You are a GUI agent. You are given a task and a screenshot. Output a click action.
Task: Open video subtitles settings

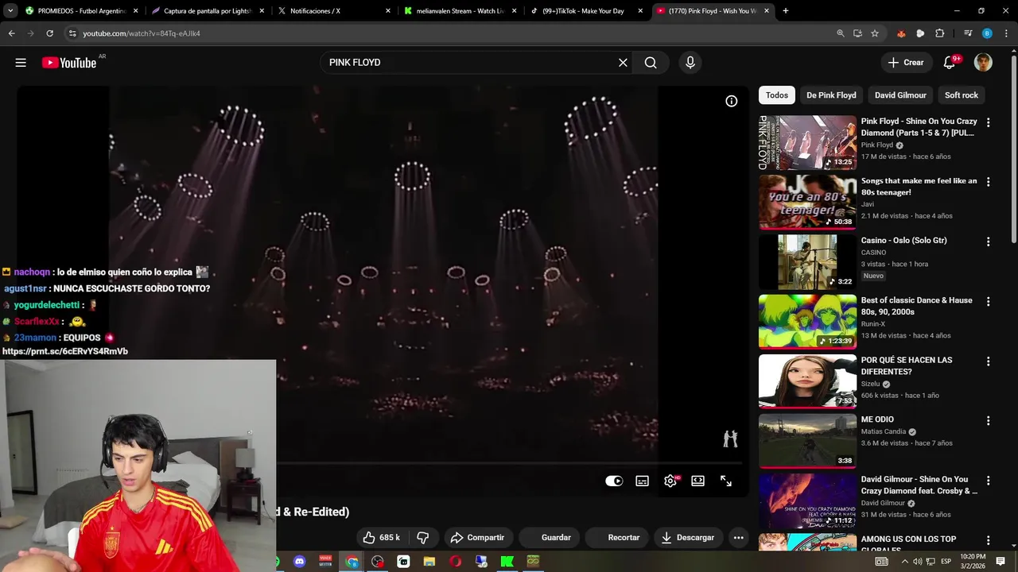(642, 481)
